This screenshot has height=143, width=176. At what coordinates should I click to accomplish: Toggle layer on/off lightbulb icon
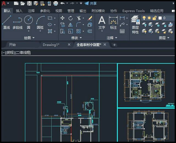144,18
